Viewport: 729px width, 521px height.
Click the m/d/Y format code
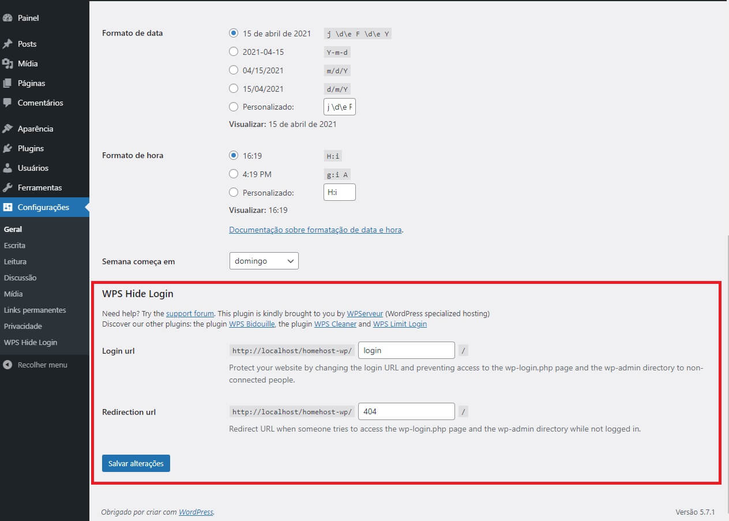click(x=337, y=70)
